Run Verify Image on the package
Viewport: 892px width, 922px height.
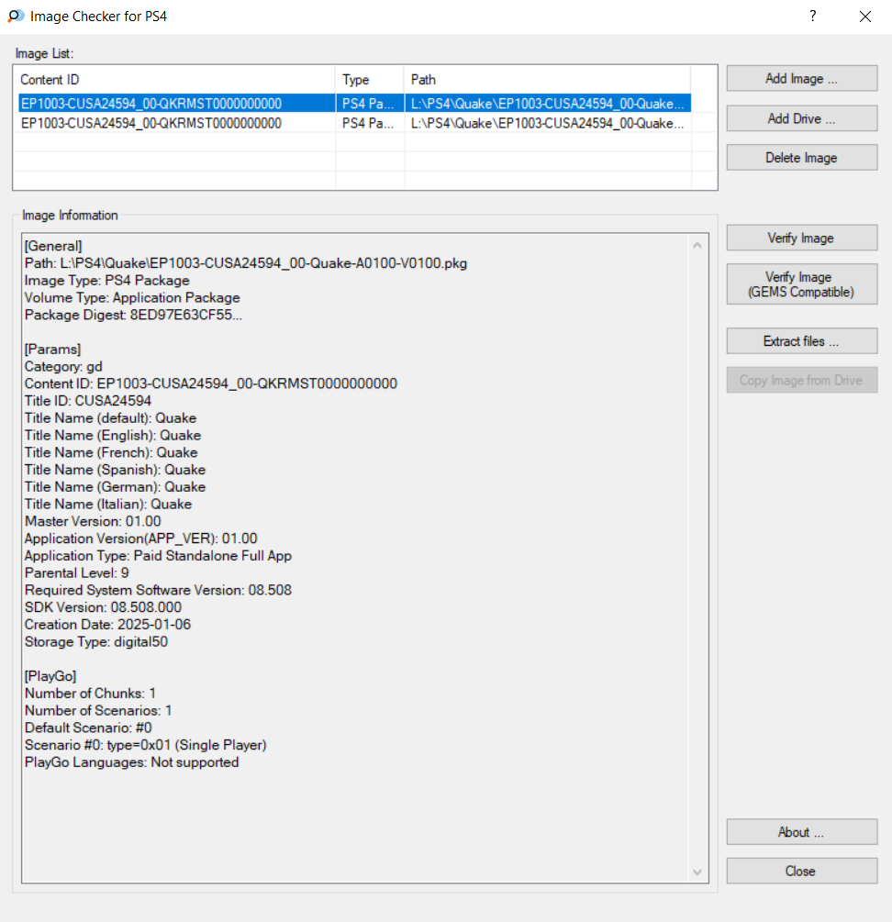[801, 239]
